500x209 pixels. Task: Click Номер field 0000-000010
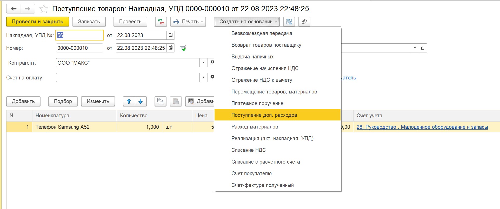[79, 48]
